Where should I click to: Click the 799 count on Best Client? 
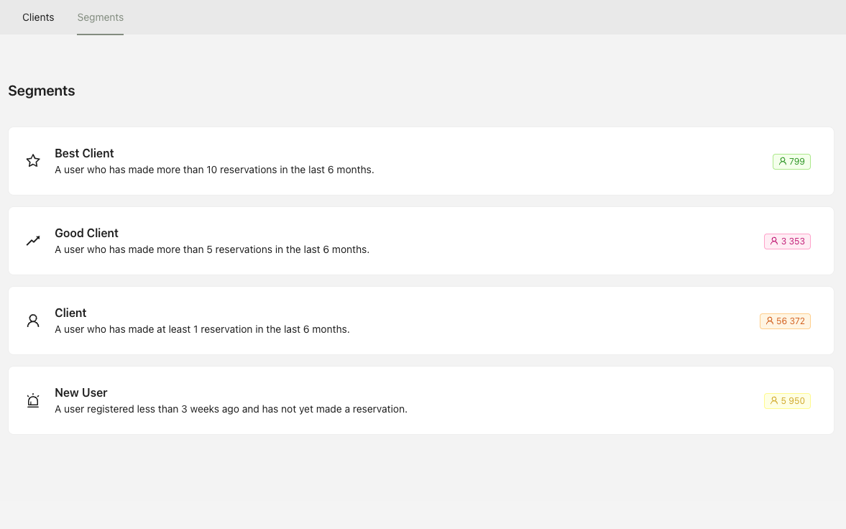coord(797,162)
